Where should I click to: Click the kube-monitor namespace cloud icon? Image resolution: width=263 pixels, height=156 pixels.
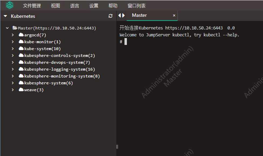[x=21, y=42]
